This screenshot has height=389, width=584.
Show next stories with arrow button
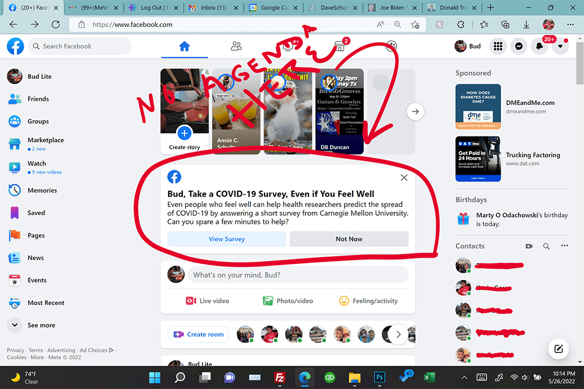point(415,111)
